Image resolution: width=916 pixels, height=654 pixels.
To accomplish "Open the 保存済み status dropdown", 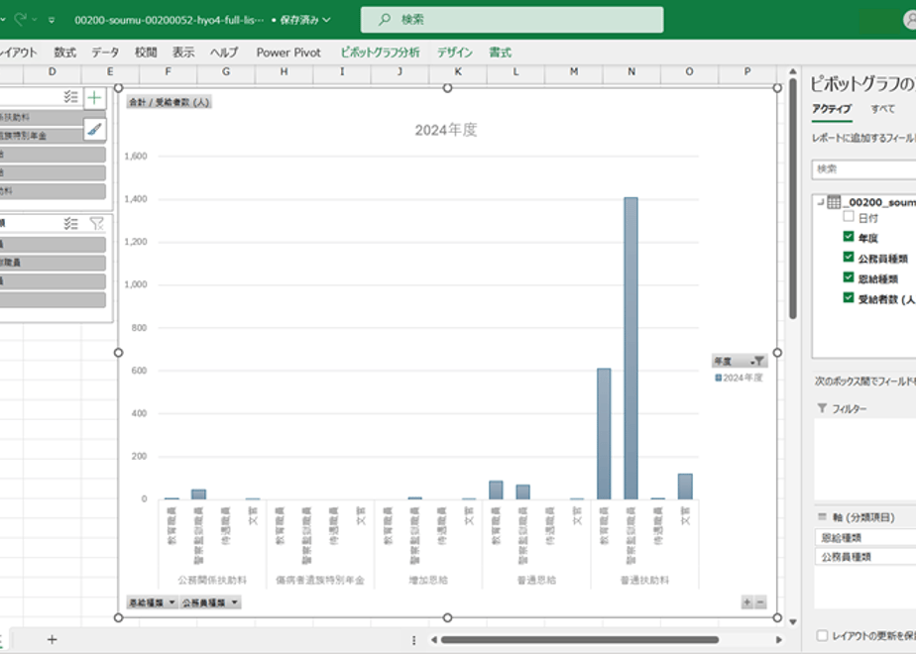I will tap(326, 20).
